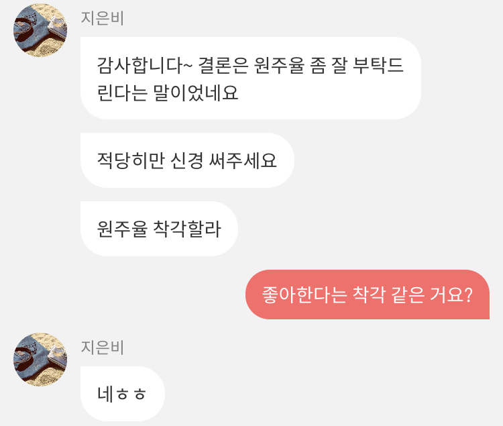This screenshot has height=426, width=503.
Task: Click the ㅎㅎ characters in the last reply
Action: coord(131,394)
